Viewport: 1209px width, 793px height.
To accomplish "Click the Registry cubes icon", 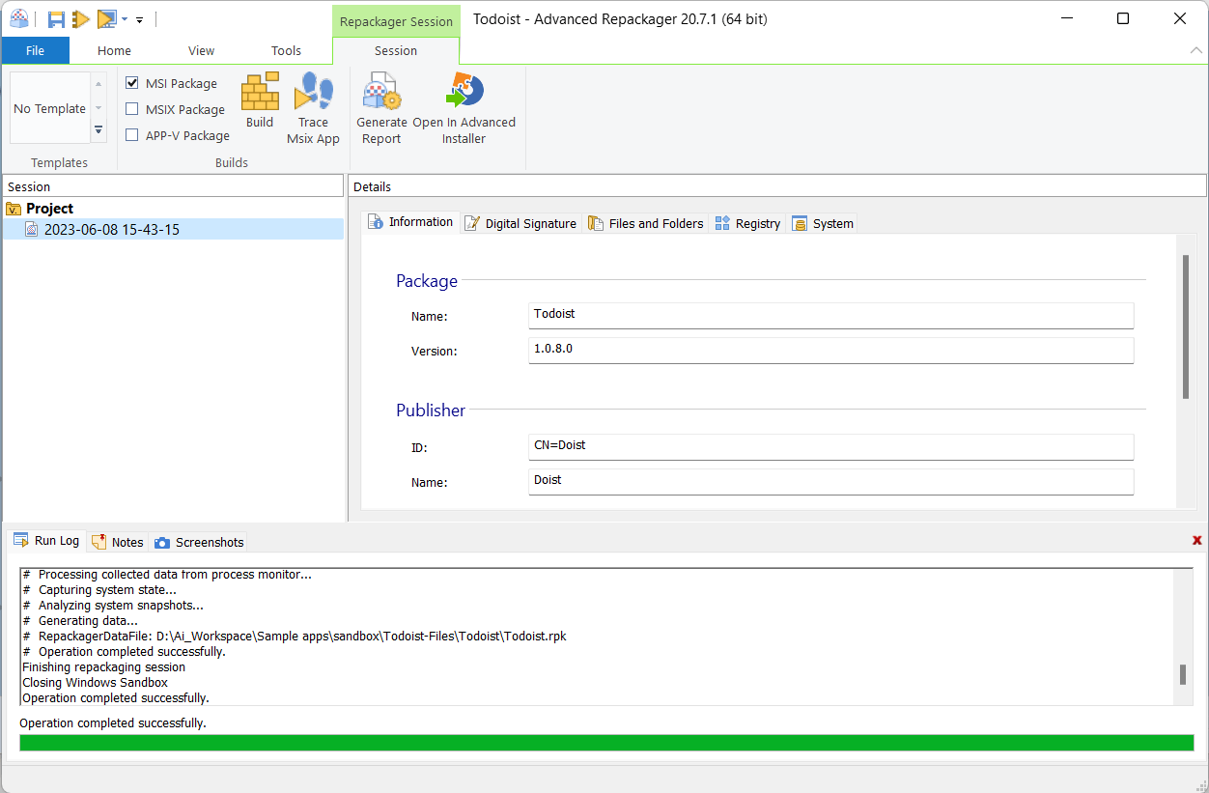I will point(722,223).
